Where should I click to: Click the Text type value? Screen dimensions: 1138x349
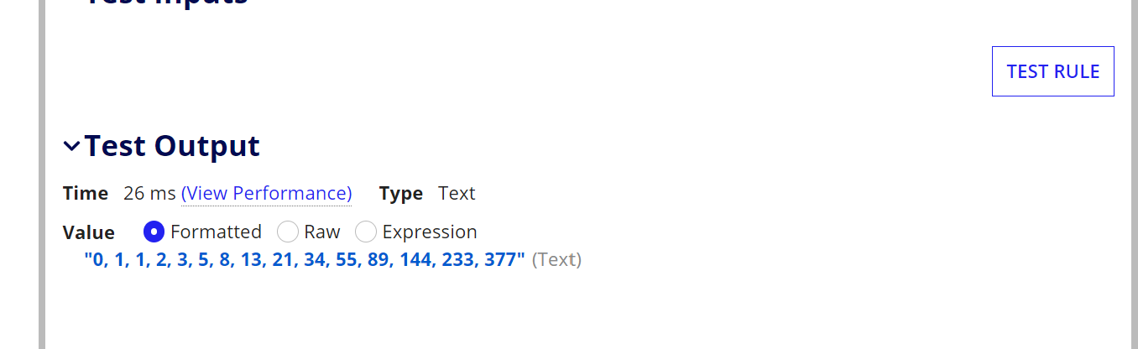coord(457,194)
